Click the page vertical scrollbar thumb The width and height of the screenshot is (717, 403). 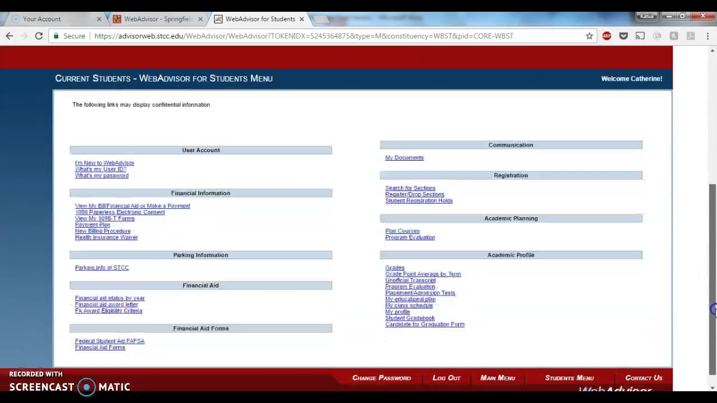[712, 279]
